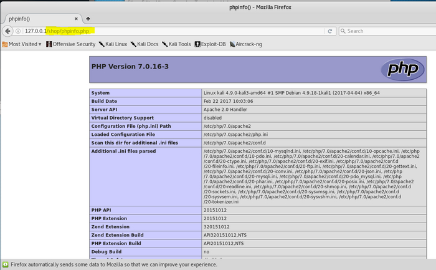Go back using the Back arrow button
436x270 pixels.
8,31
